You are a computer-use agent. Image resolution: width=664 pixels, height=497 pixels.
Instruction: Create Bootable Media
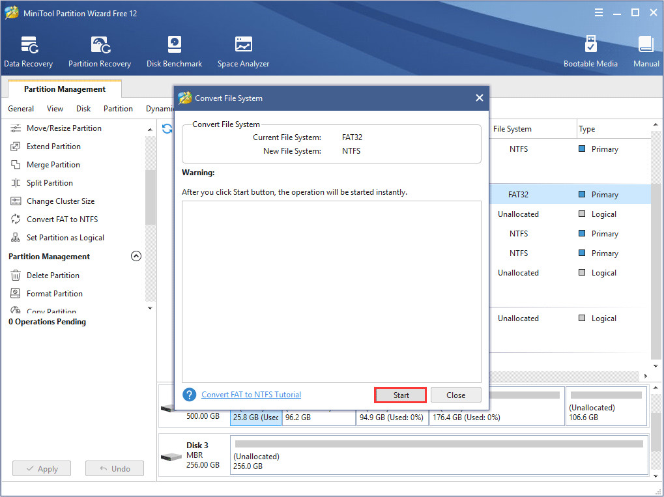(590, 51)
